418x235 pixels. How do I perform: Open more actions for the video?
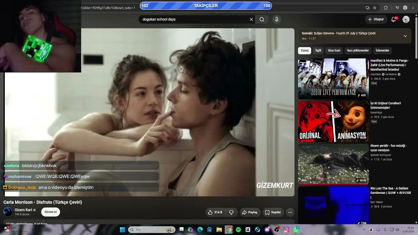click(290, 212)
